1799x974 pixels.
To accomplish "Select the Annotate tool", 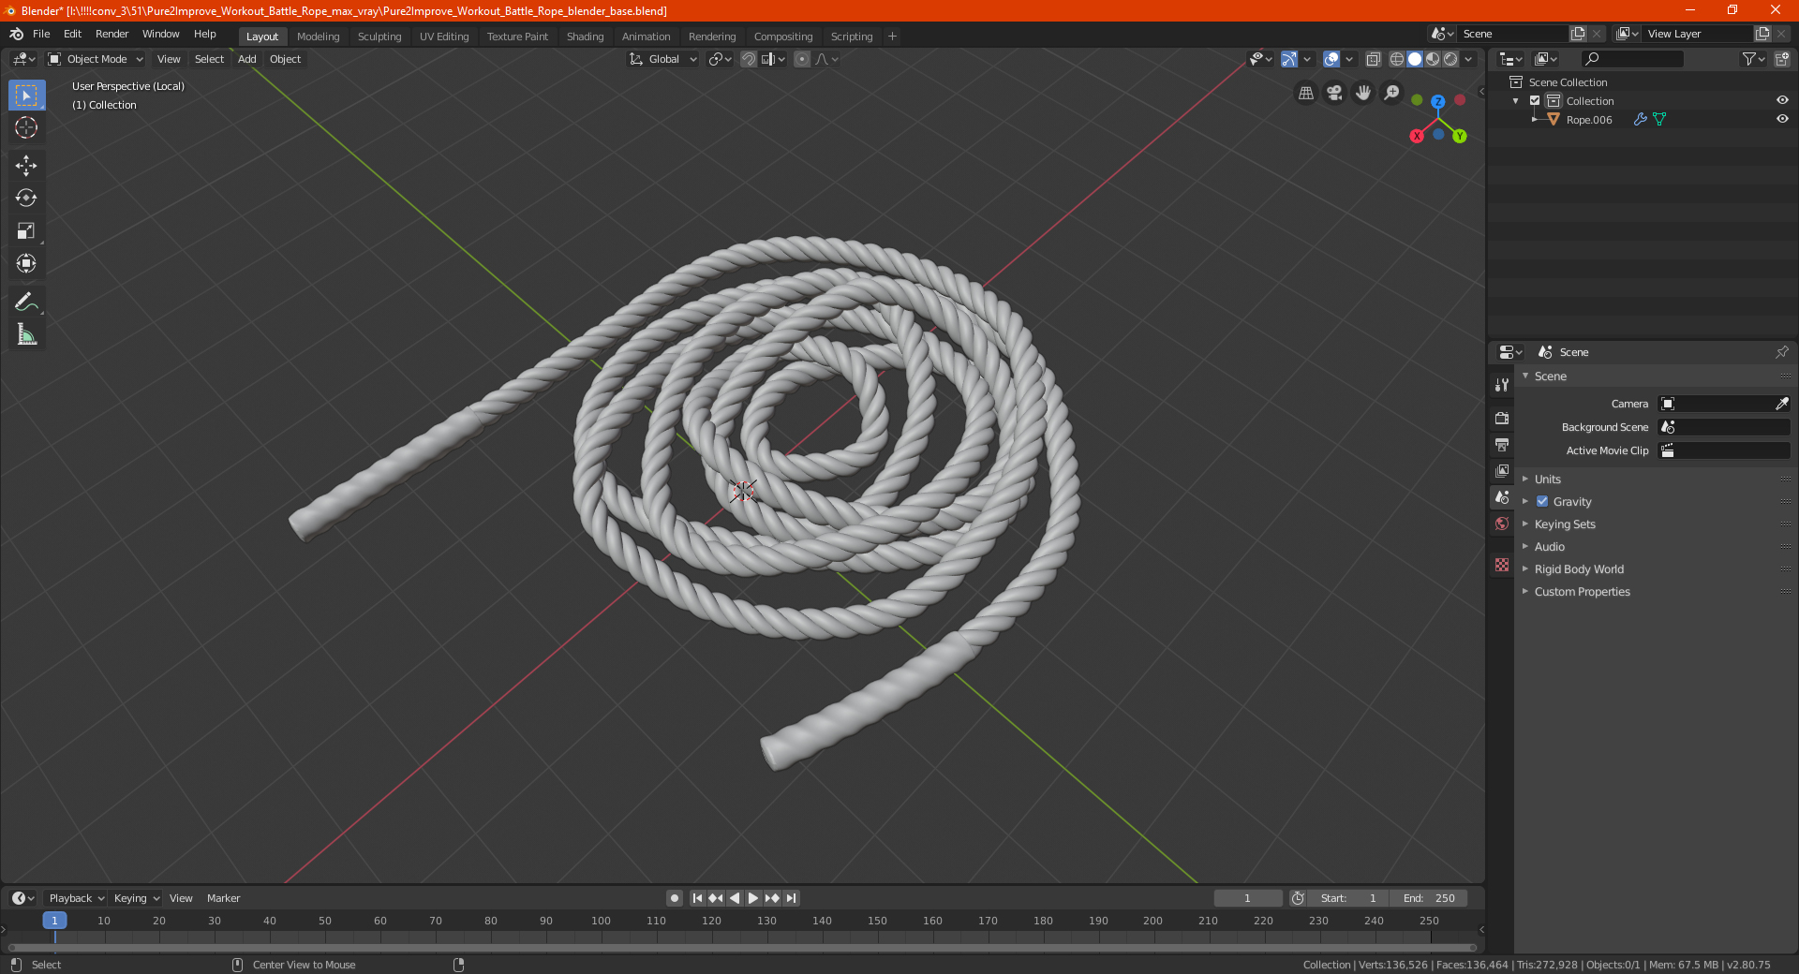I will point(26,302).
